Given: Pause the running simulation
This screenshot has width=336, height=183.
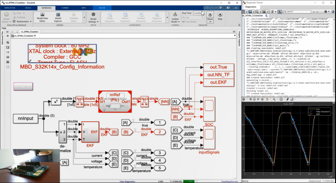Looking at the screenshot, I should (x=210, y=15).
